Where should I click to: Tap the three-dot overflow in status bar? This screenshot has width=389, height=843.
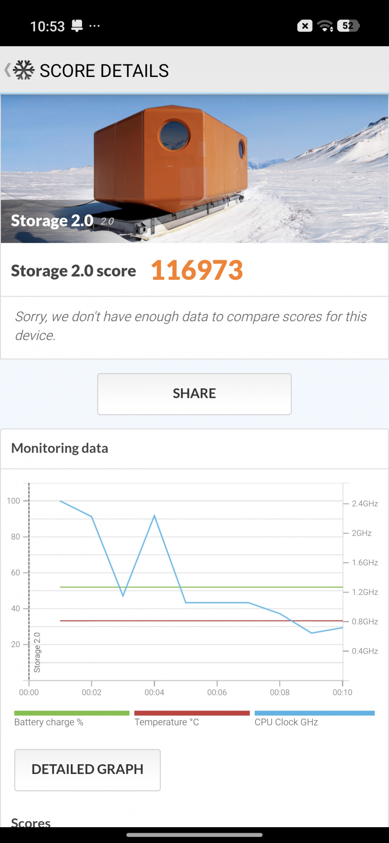click(95, 26)
